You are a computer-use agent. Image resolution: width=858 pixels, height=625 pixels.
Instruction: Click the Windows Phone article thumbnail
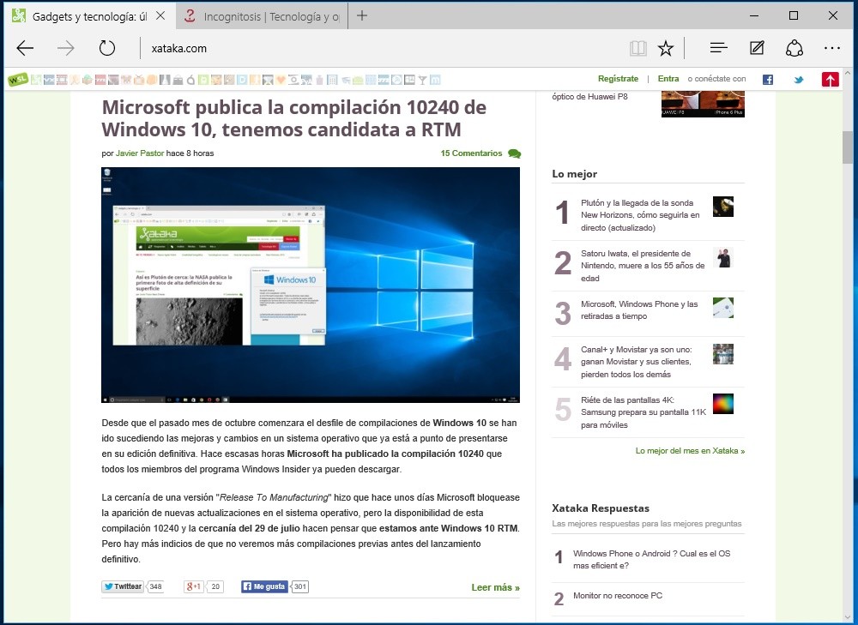pyautogui.click(x=722, y=308)
